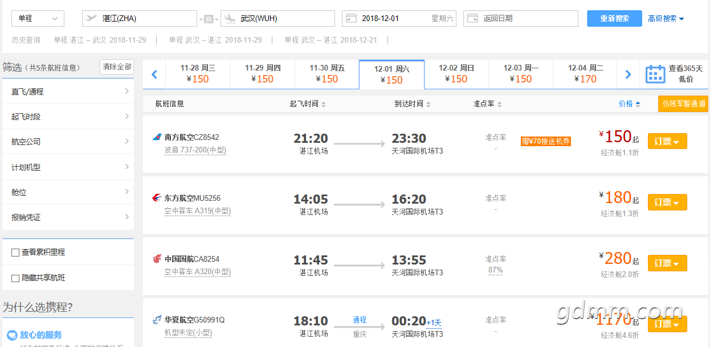Open the 单程 trip type dropdown
The image size is (710, 347).
(x=38, y=18)
